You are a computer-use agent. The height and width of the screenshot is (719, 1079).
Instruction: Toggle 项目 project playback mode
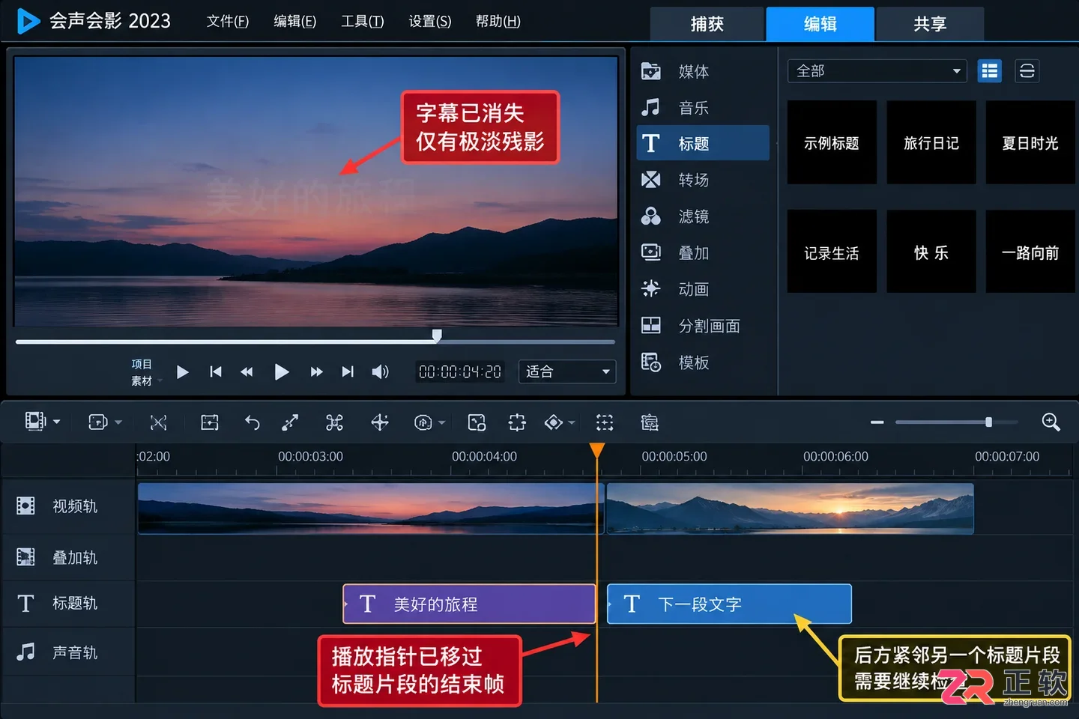point(142,364)
